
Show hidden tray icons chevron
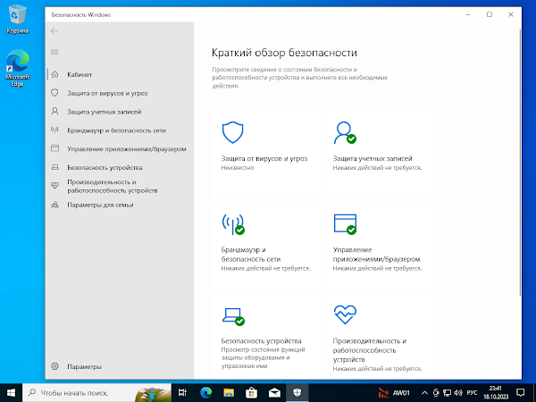click(x=424, y=393)
